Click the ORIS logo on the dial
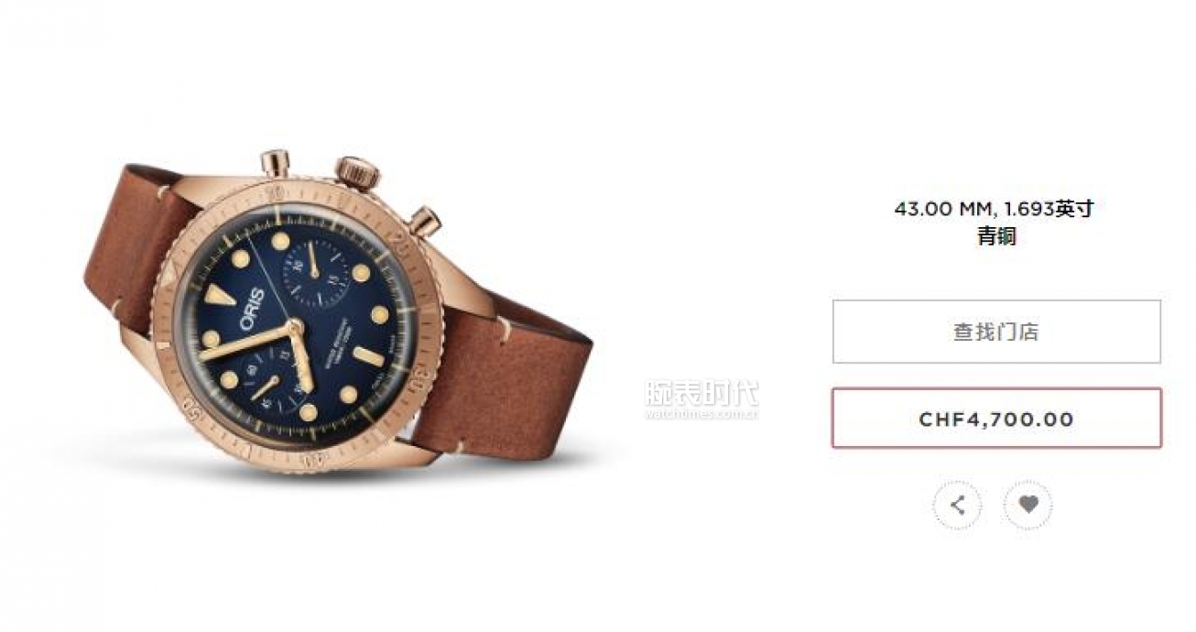The width and height of the screenshot is (1196, 632). [253, 310]
